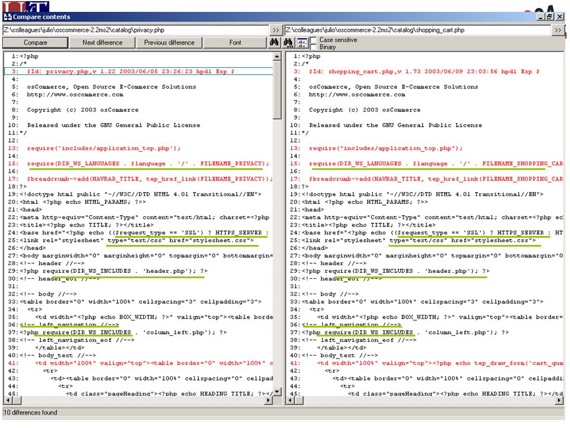The height and width of the screenshot is (428, 570).
Task: Click line 37 require 'column_left.php' in right pane
Action: [x=425, y=332]
